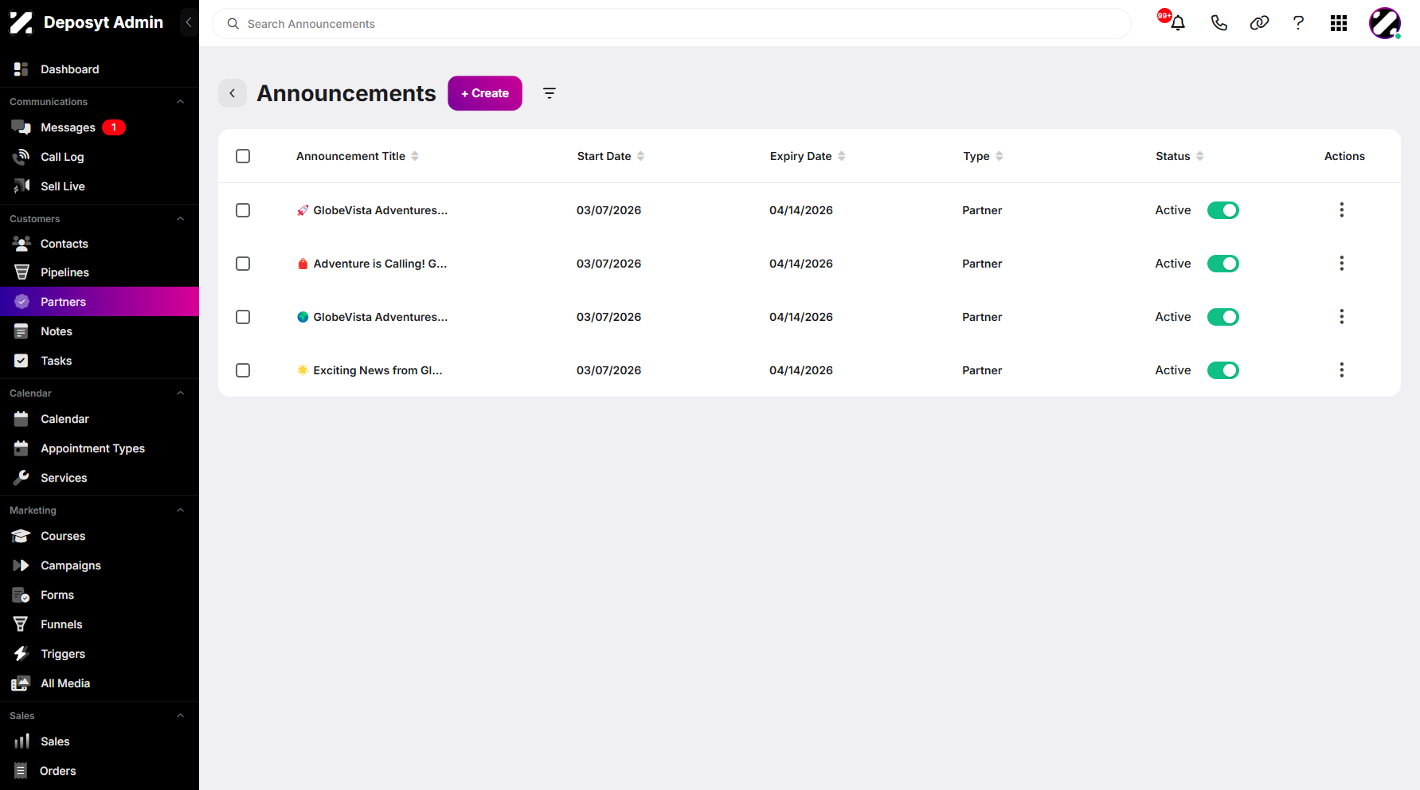1420x790 pixels.
Task: Open the help question mark
Action: [1298, 23]
